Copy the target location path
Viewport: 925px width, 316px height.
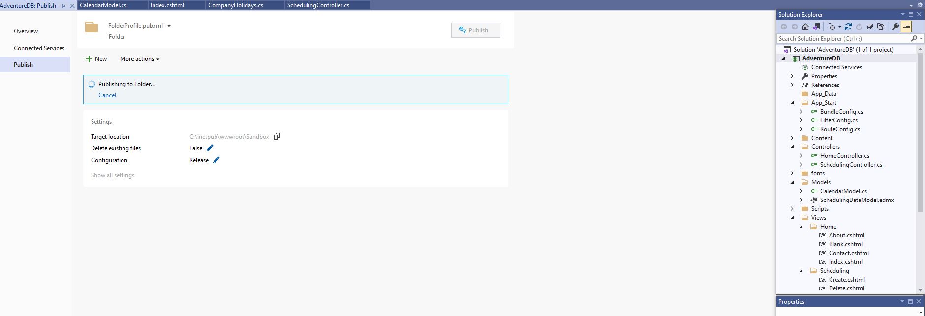pyautogui.click(x=277, y=136)
